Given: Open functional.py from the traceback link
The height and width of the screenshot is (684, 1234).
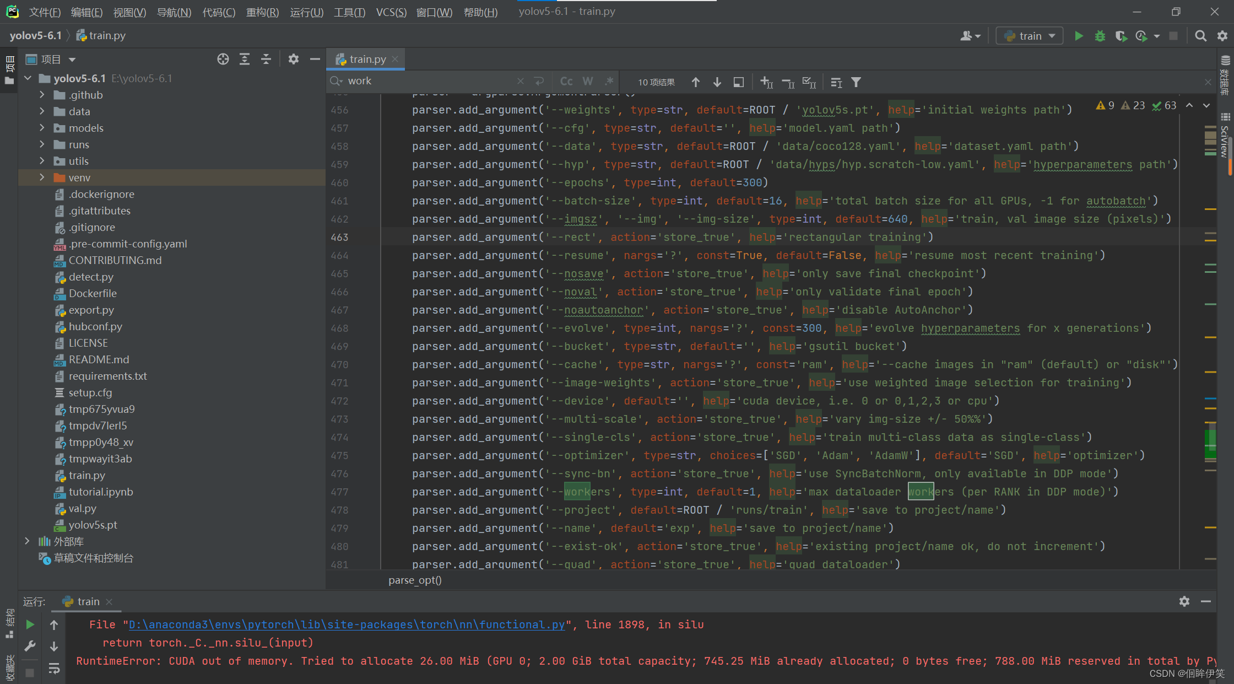Looking at the screenshot, I should click(x=346, y=624).
